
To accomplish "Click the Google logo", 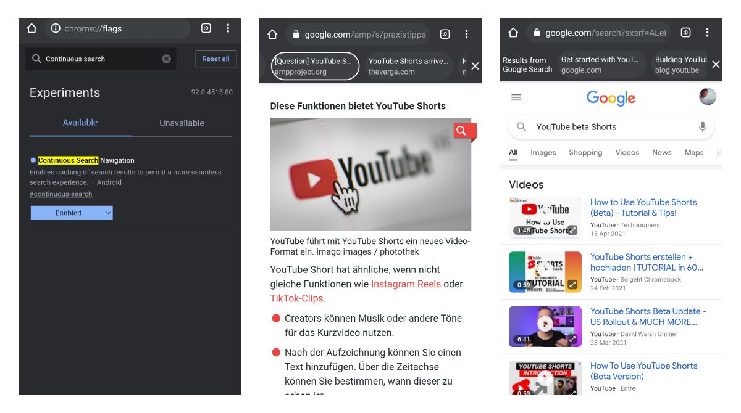I will [611, 97].
